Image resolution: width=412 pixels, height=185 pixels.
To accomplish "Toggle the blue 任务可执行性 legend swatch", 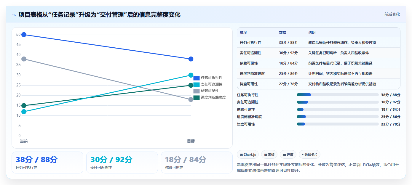I will coord(197,78).
